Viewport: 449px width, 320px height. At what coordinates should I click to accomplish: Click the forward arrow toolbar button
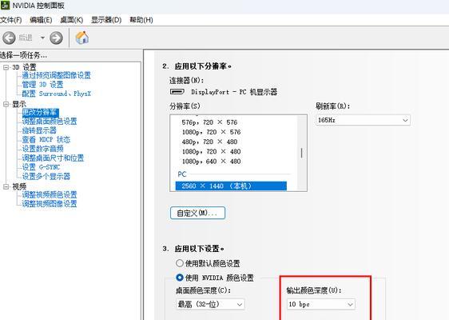point(56,38)
